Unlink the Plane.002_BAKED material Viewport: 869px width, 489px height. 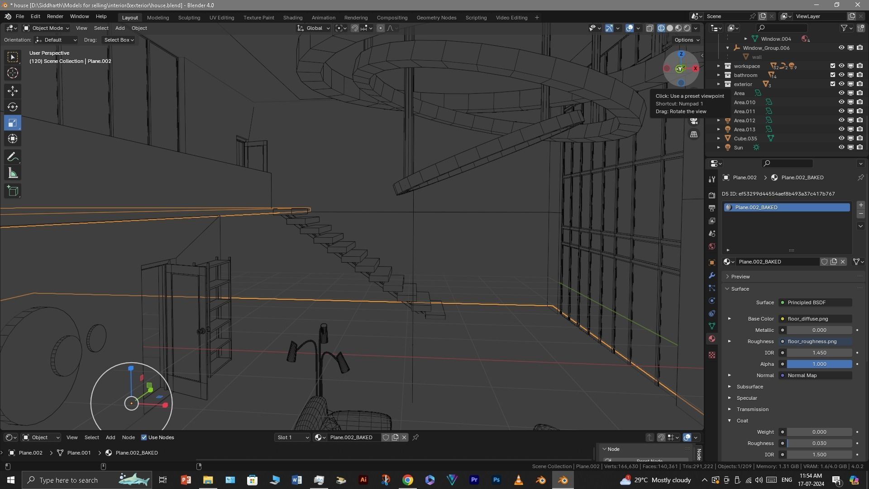point(843,262)
